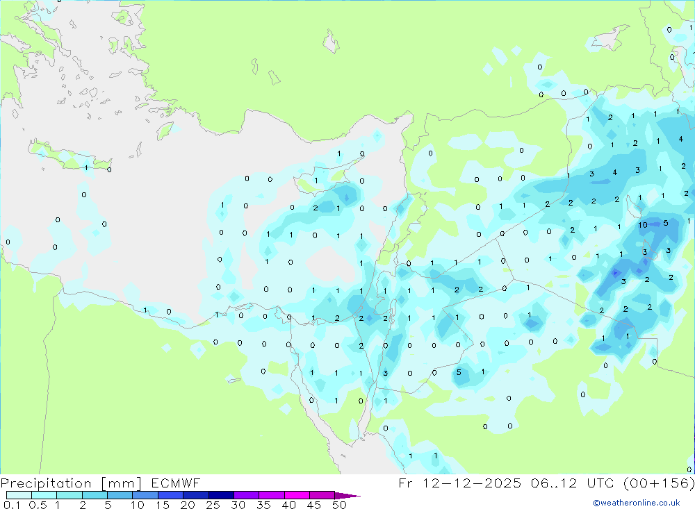Select the blue swatch between 5 and 10

tap(120, 495)
